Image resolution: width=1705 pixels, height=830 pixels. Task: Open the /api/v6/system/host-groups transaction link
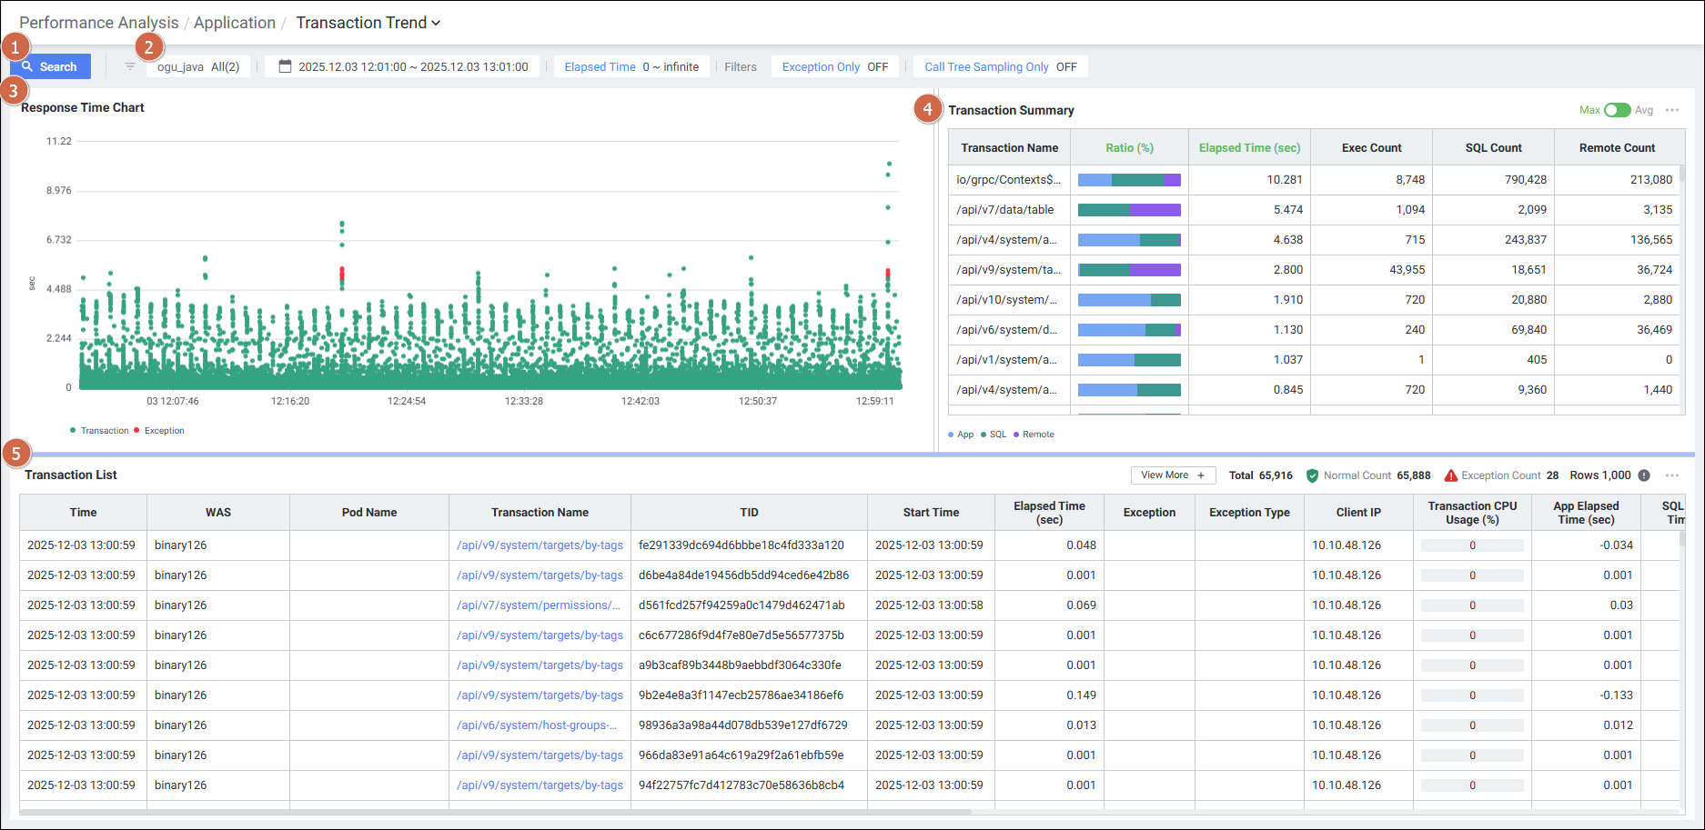pyautogui.click(x=537, y=725)
